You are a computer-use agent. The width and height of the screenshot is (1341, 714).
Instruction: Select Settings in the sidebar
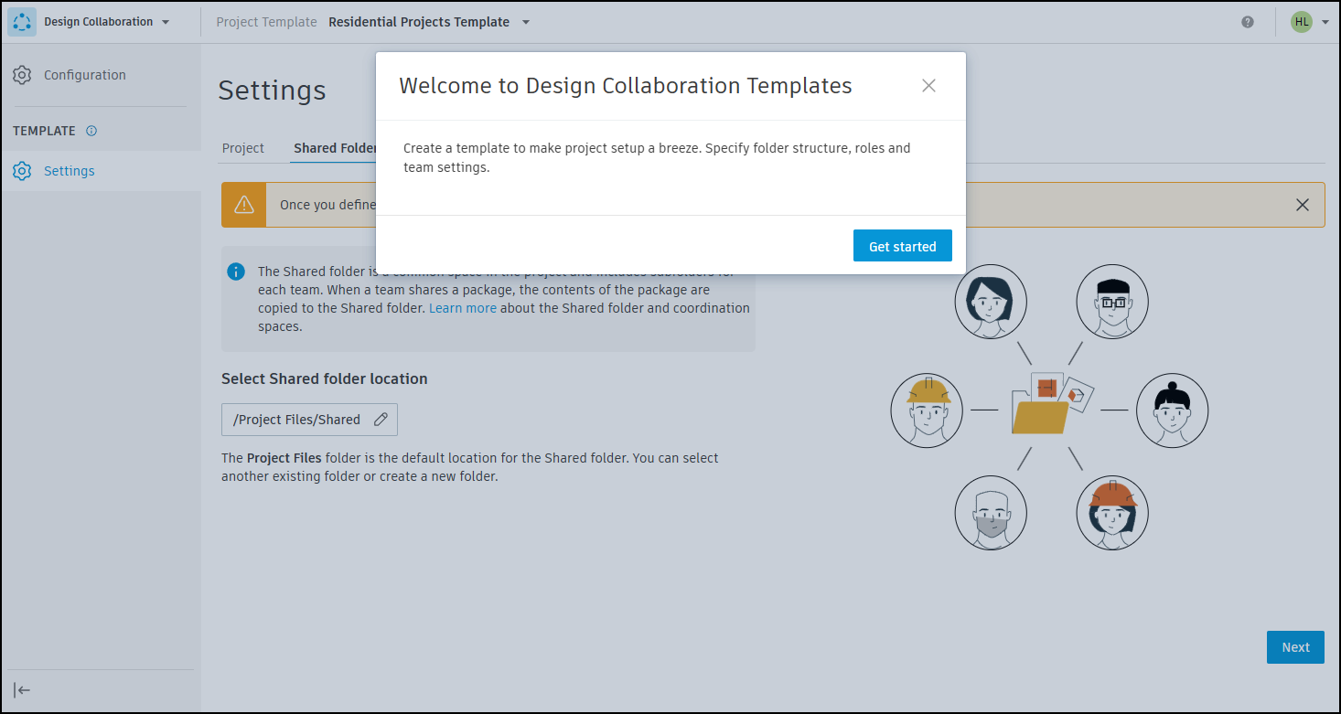click(101, 171)
